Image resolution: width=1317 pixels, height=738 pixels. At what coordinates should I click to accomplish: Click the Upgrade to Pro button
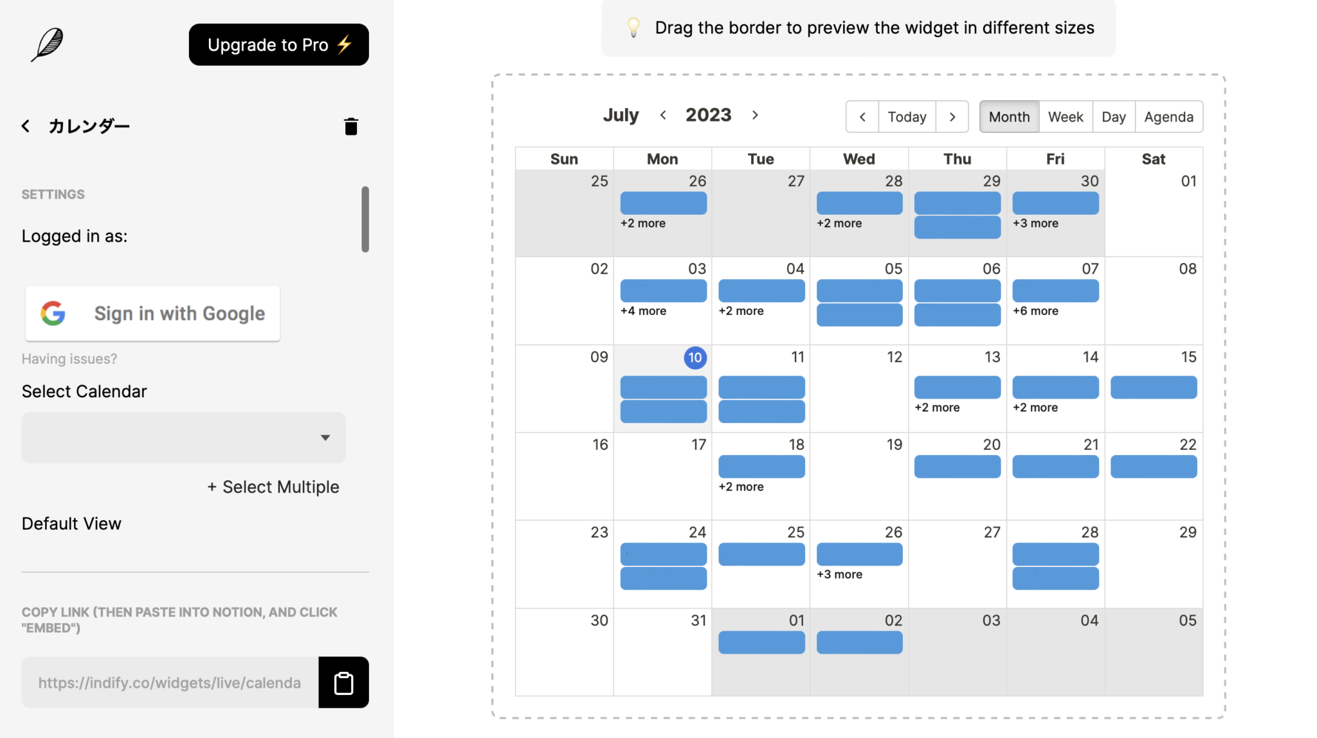tap(279, 44)
